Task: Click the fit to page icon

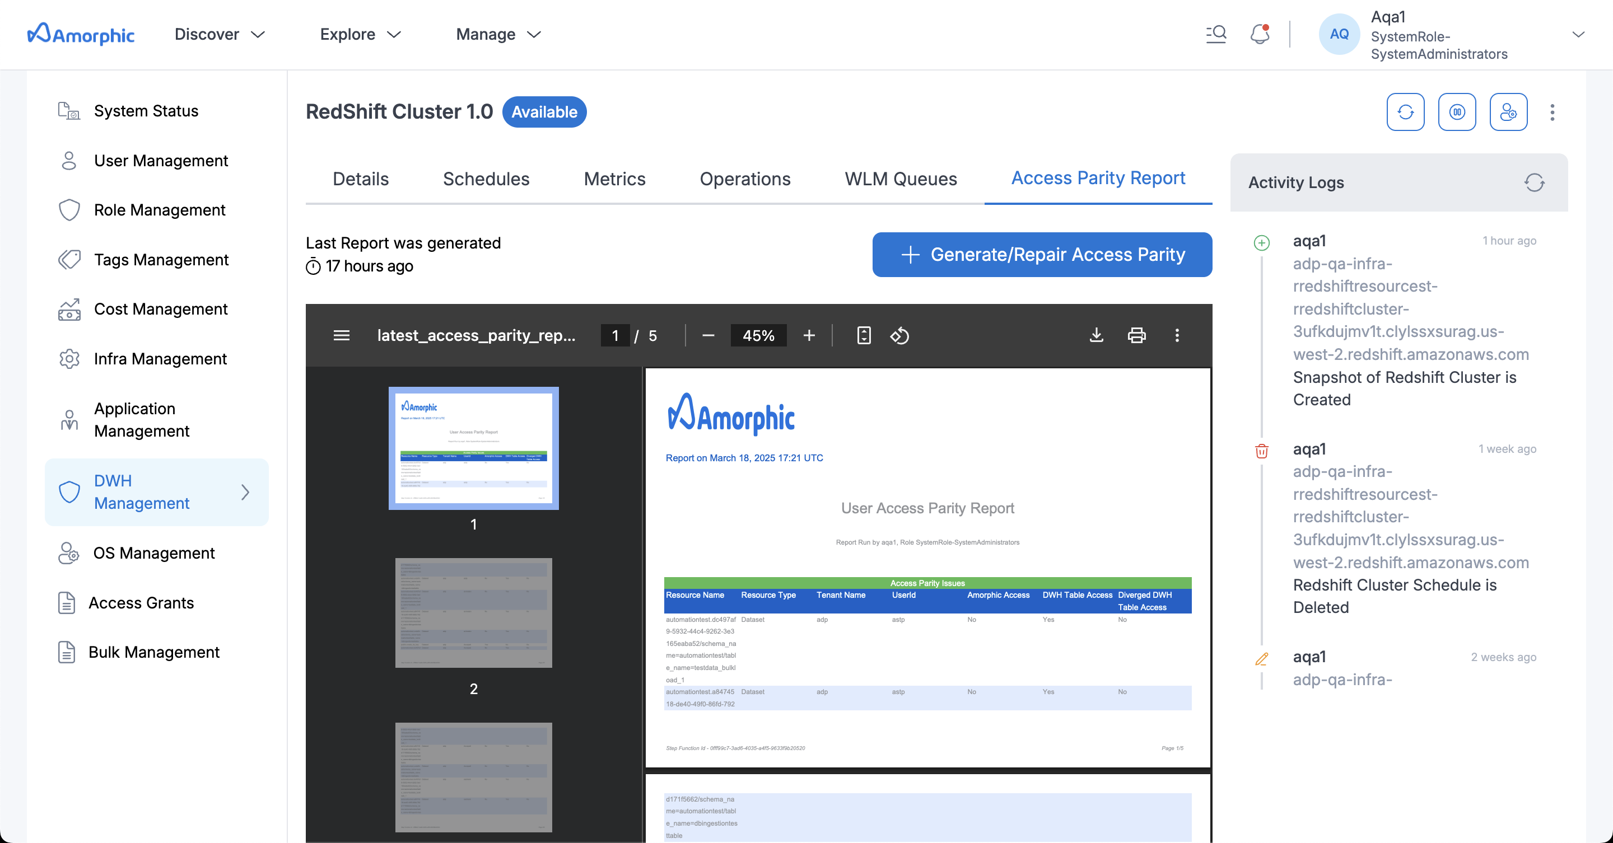Action: pyautogui.click(x=864, y=335)
